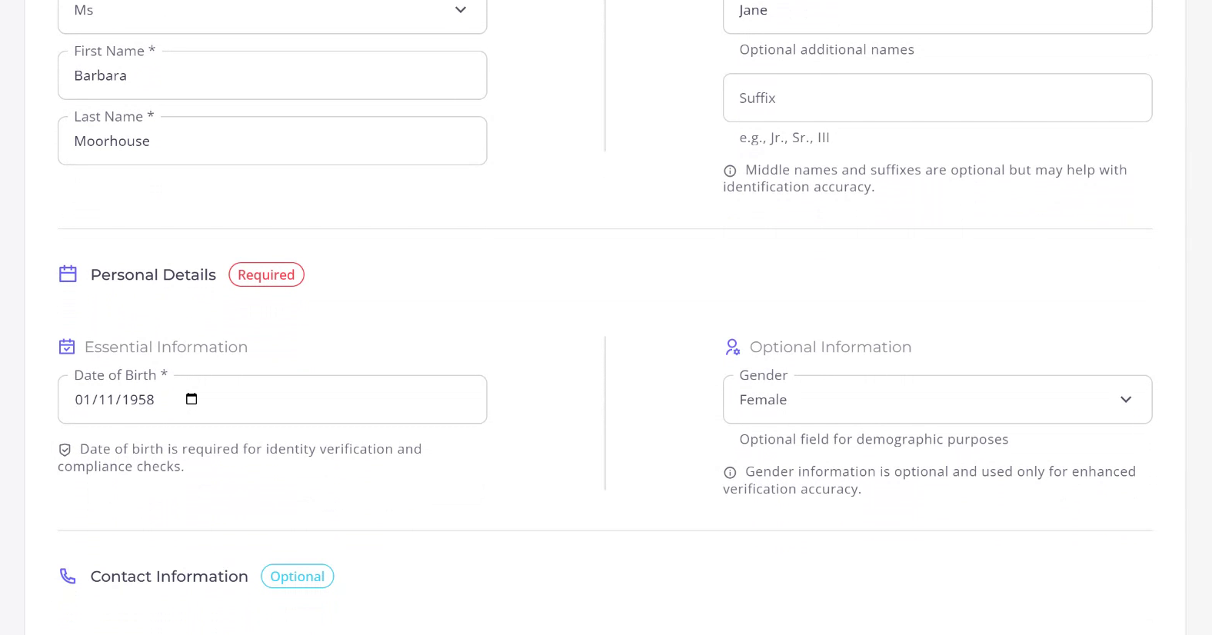Click into the Last Name field

click(271, 141)
